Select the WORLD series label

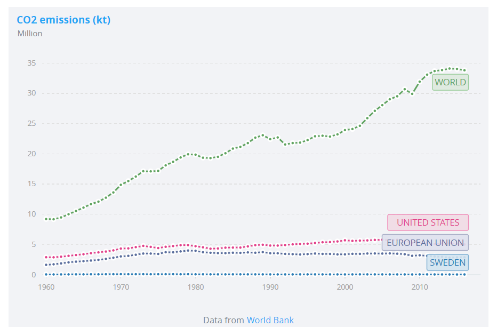pos(450,82)
